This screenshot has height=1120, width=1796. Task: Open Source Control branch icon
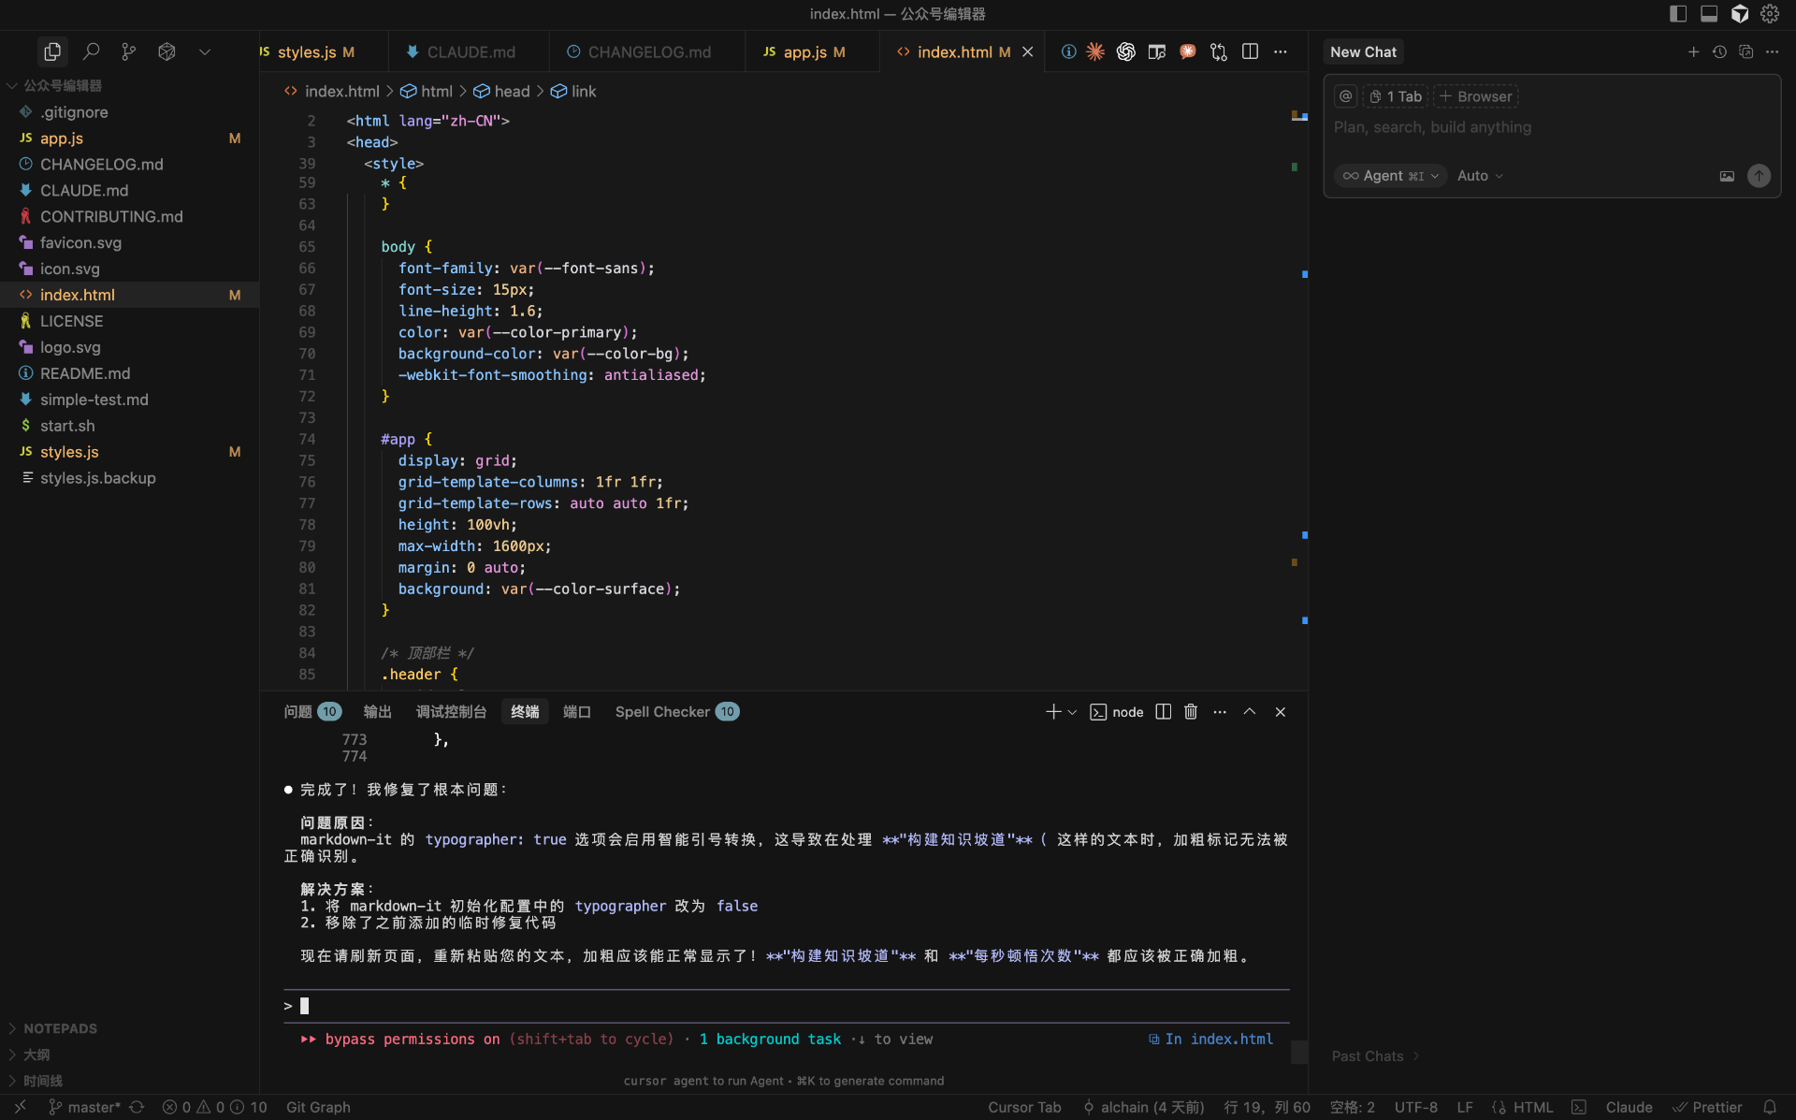coord(128,51)
